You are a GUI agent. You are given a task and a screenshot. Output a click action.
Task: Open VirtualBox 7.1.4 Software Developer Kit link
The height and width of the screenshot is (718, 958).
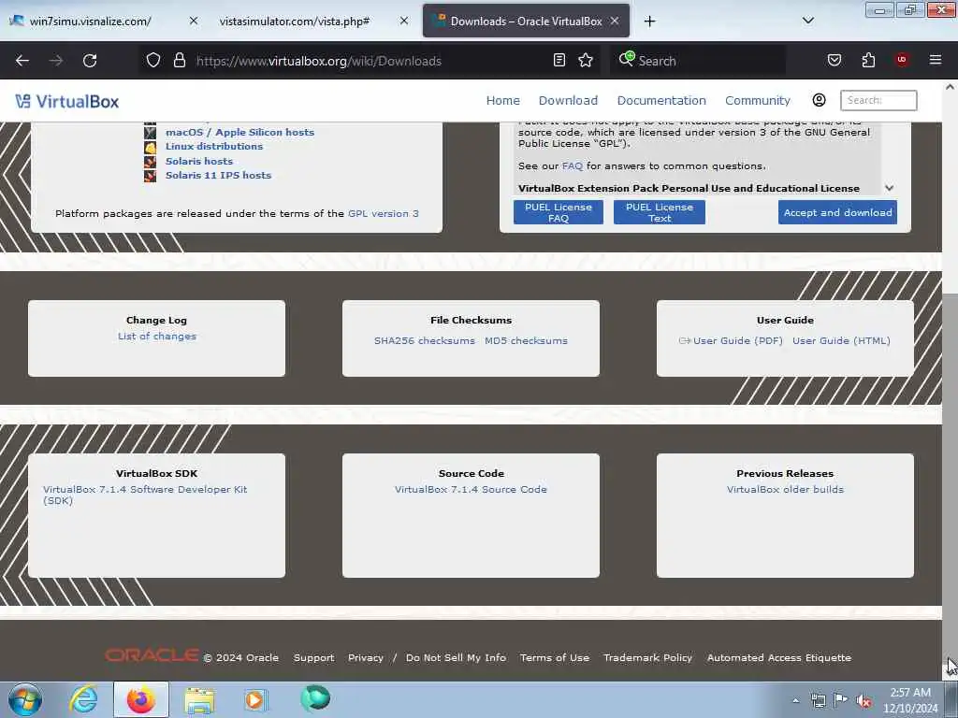click(x=145, y=495)
